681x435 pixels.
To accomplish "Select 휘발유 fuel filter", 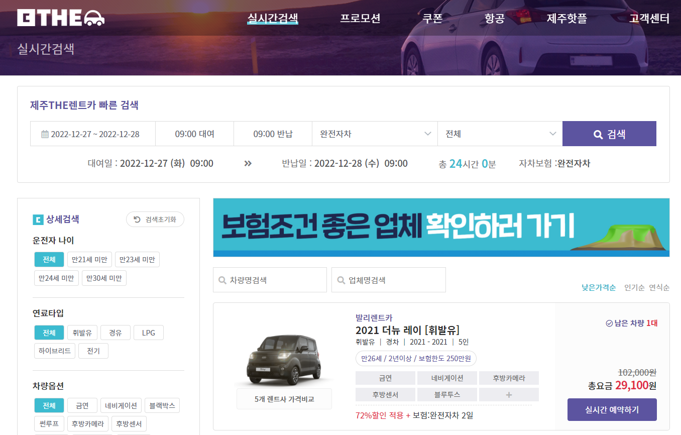I will (82, 333).
